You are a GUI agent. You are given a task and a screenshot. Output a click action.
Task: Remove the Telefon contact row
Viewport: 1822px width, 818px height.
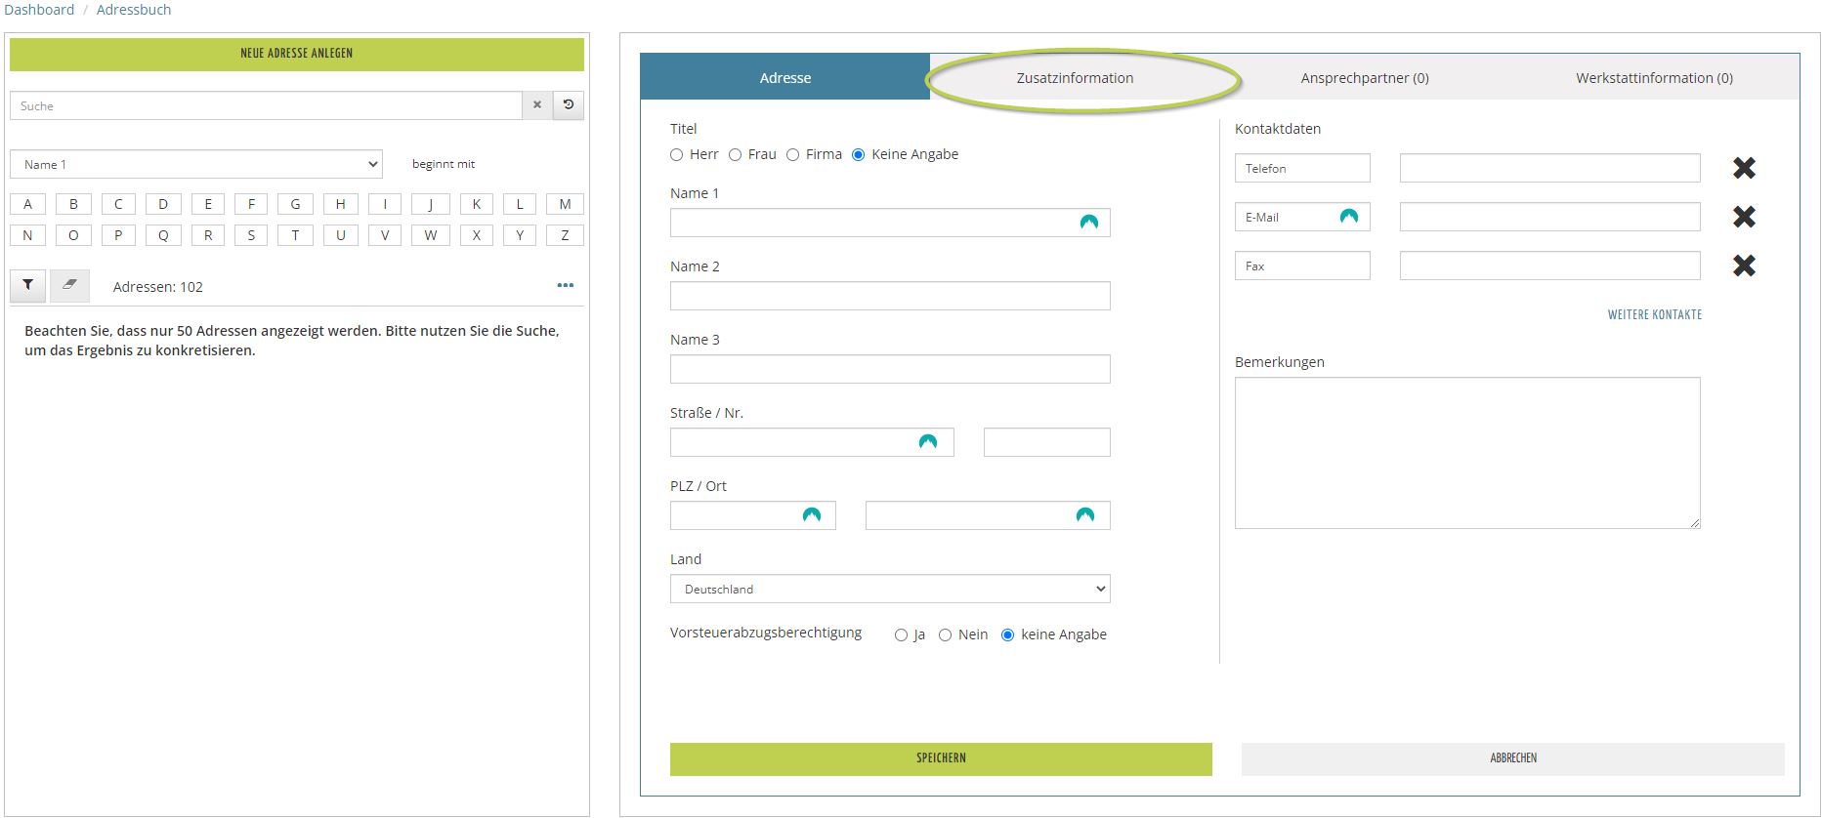[x=1744, y=168]
